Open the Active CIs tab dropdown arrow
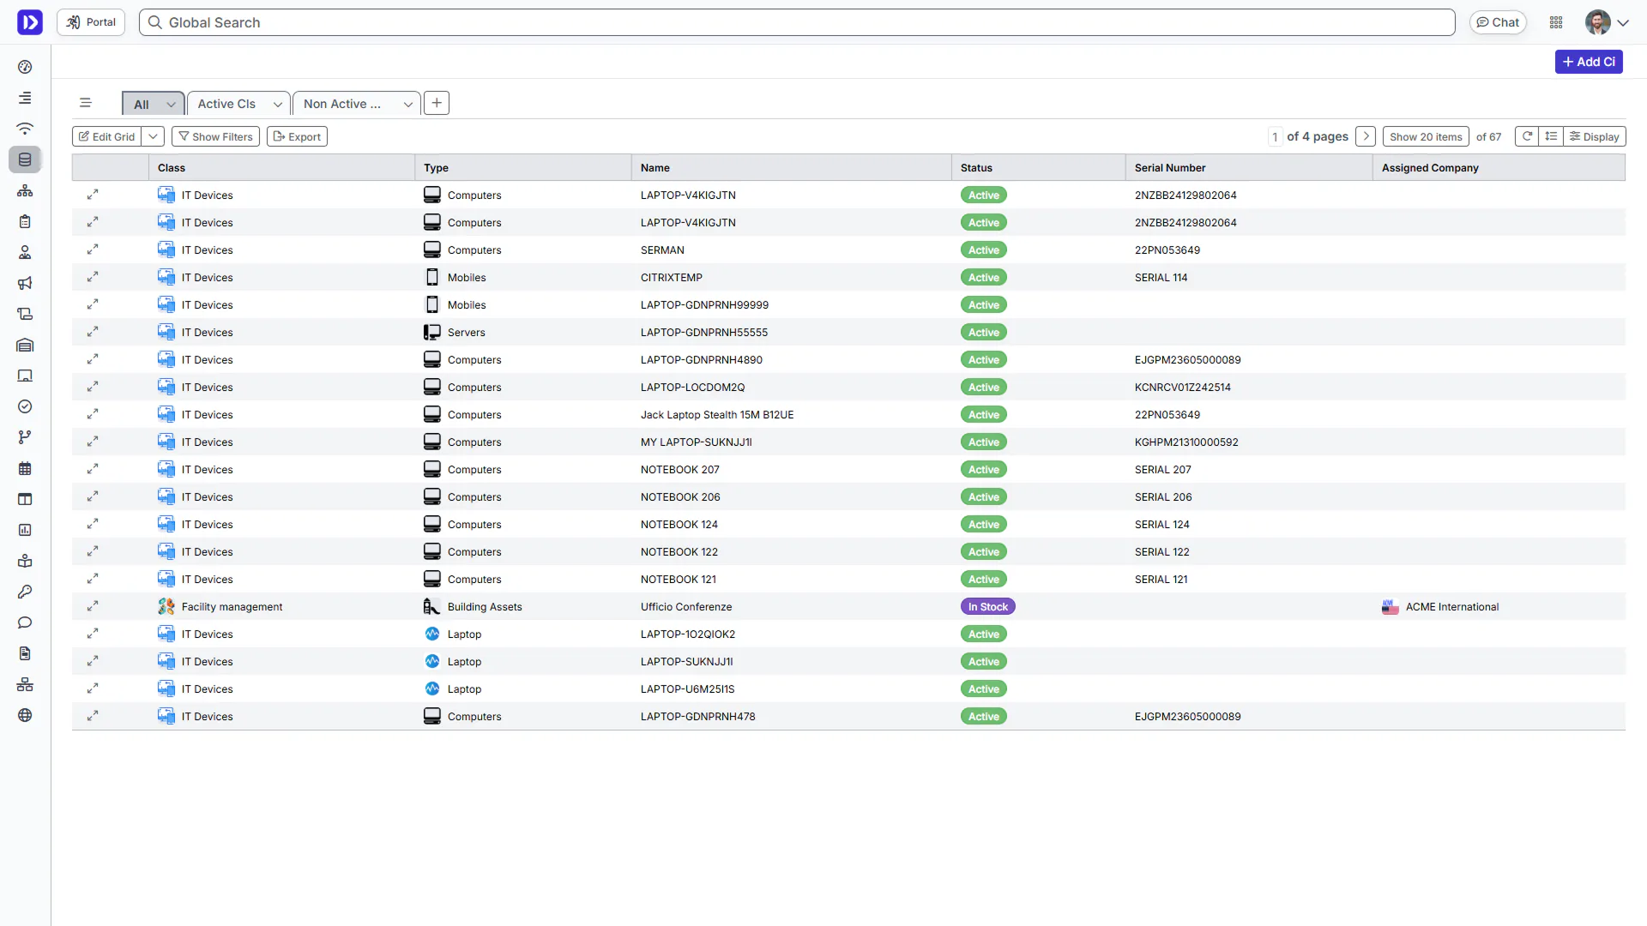 [277, 105]
